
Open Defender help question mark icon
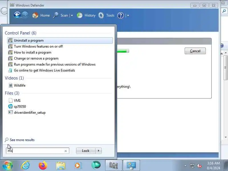coord(120,15)
